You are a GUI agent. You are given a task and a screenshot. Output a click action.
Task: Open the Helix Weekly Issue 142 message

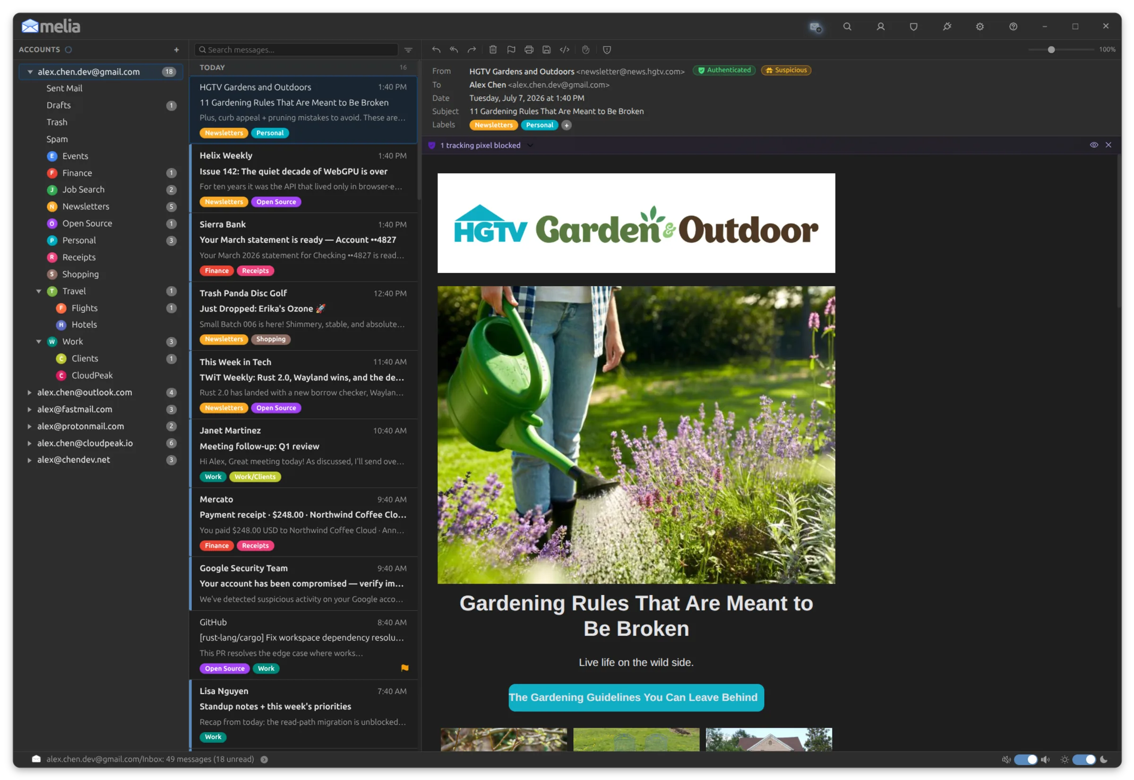pyautogui.click(x=304, y=178)
